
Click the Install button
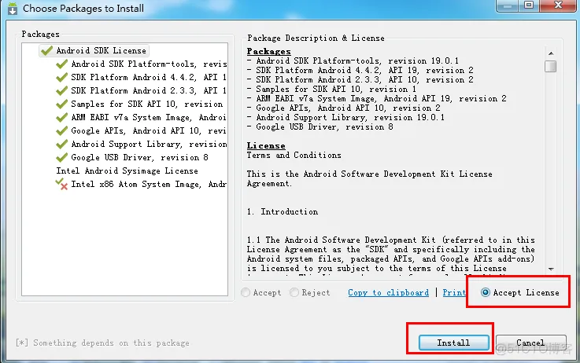coord(454,343)
